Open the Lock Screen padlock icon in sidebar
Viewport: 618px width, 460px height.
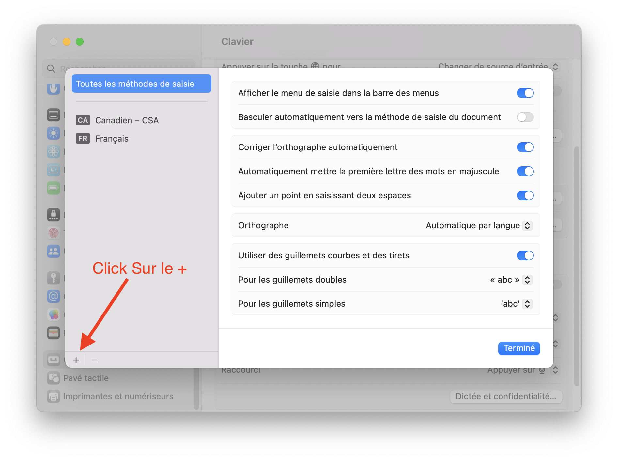(x=54, y=215)
